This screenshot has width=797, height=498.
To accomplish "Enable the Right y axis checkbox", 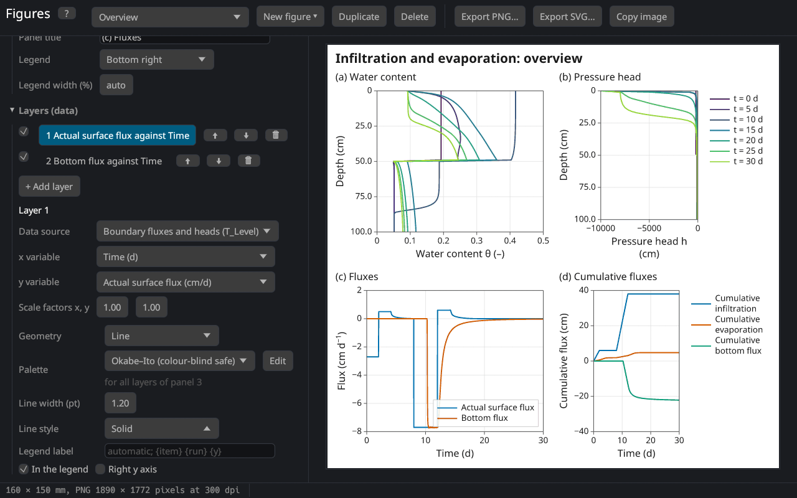I will 100,469.
